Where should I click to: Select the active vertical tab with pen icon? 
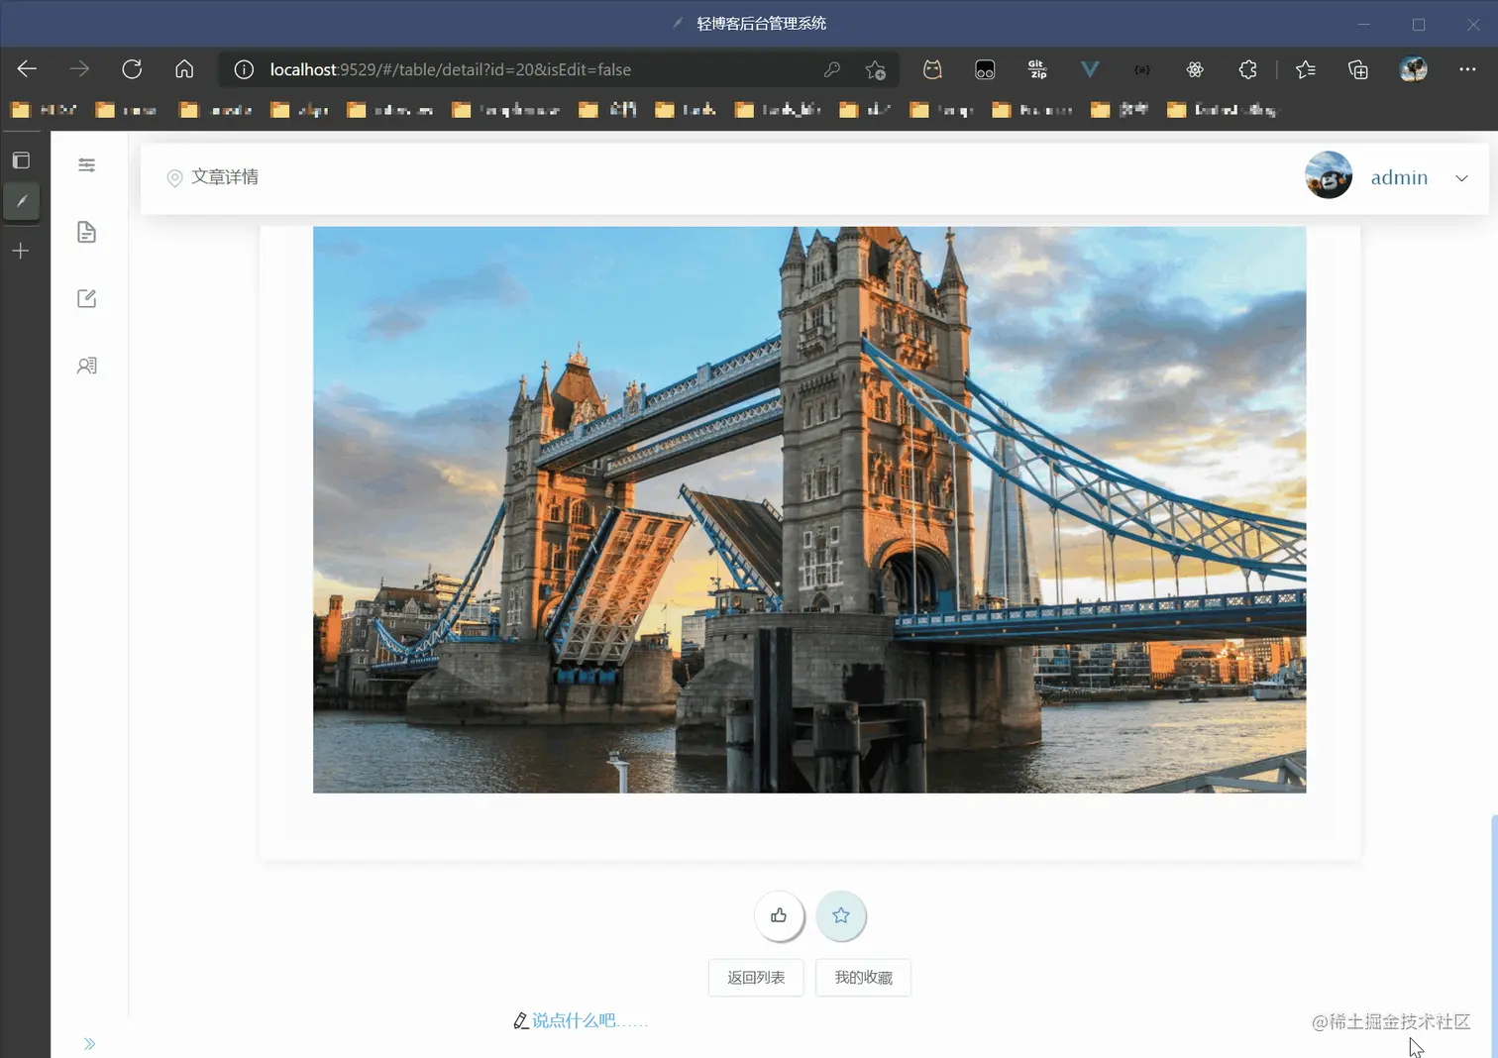click(22, 201)
